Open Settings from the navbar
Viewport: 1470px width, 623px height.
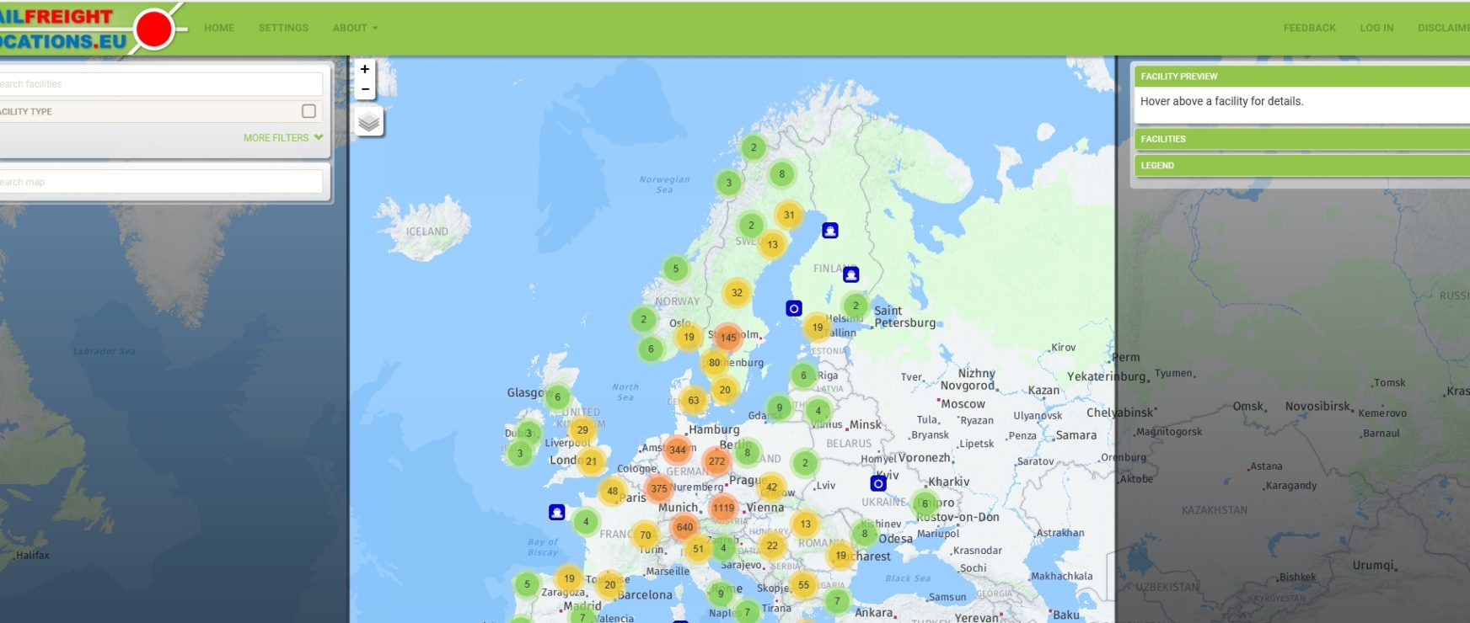tap(283, 28)
